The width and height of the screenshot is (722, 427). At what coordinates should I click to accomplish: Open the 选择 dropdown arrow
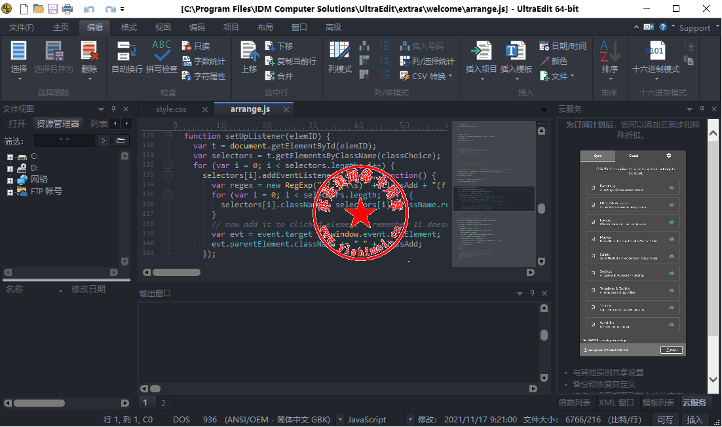coord(20,79)
